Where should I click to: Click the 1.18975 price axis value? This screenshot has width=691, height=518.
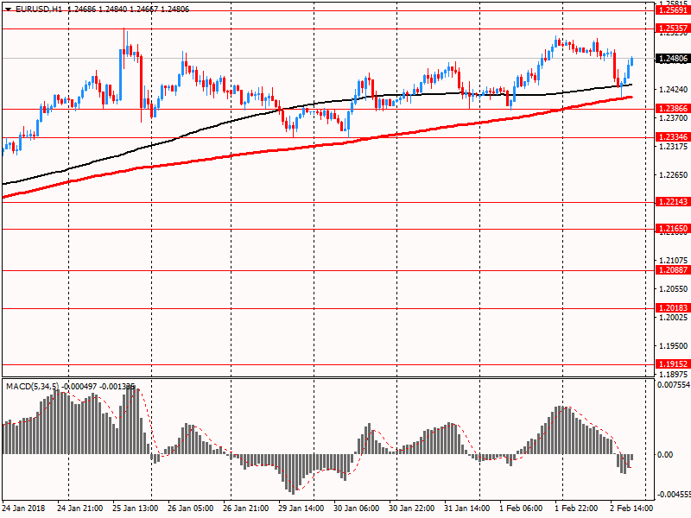click(673, 374)
